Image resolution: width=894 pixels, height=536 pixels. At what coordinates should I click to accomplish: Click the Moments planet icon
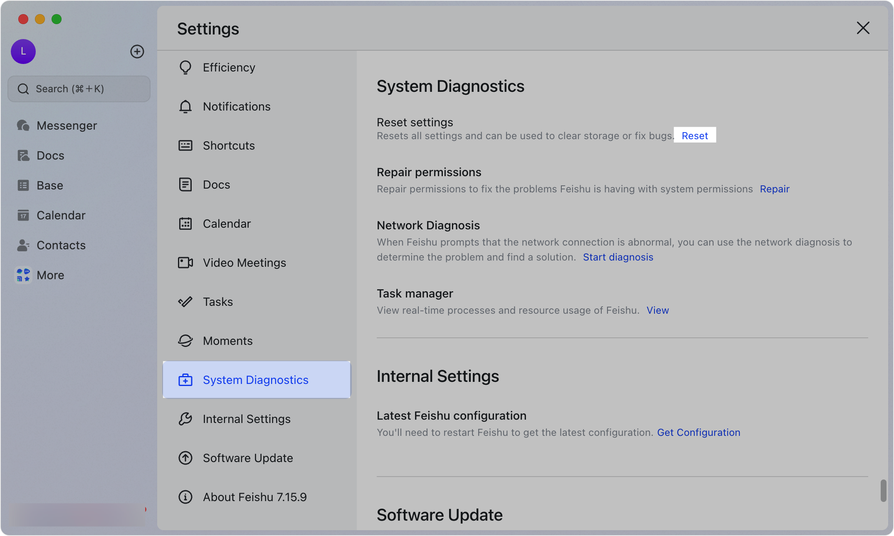[x=185, y=341]
